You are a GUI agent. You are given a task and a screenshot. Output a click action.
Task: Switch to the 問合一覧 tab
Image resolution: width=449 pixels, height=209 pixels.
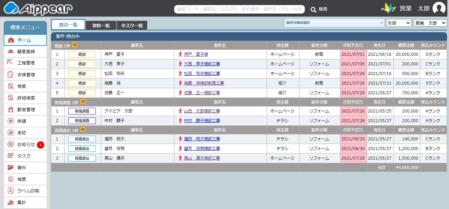coord(68,25)
